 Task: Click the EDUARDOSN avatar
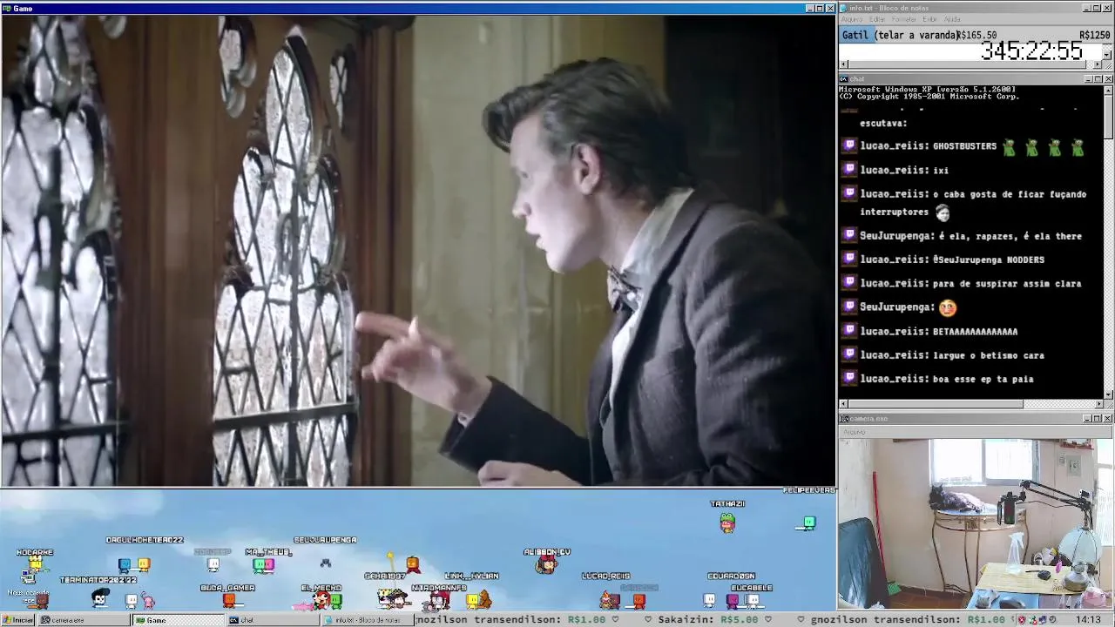732,599
